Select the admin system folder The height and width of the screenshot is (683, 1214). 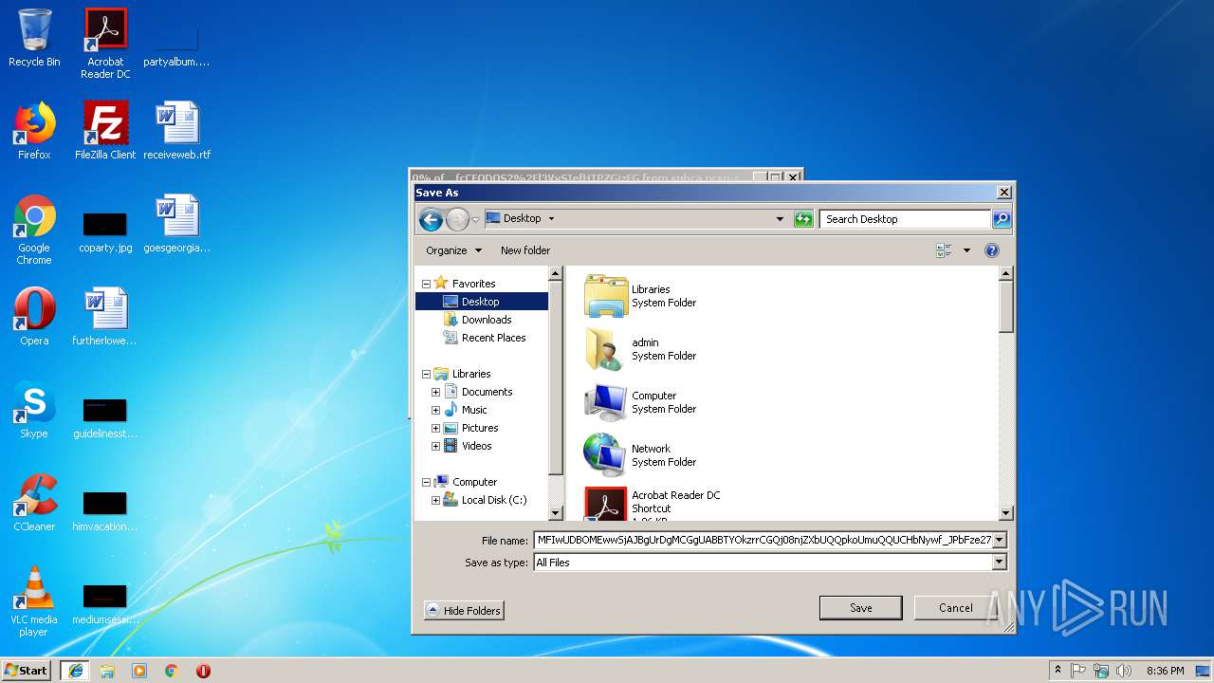(641, 348)
